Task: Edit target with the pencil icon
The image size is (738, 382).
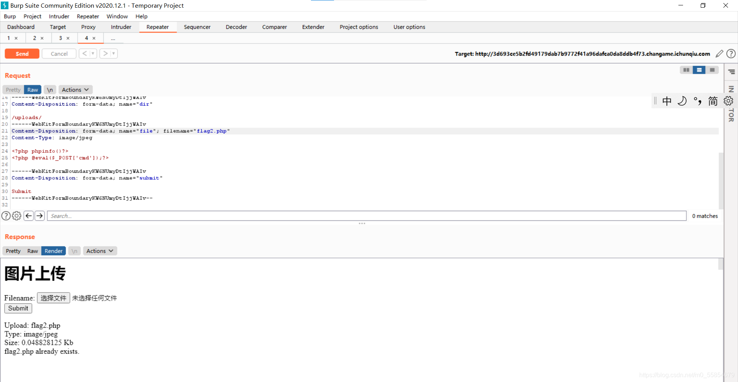Action: 719,54
